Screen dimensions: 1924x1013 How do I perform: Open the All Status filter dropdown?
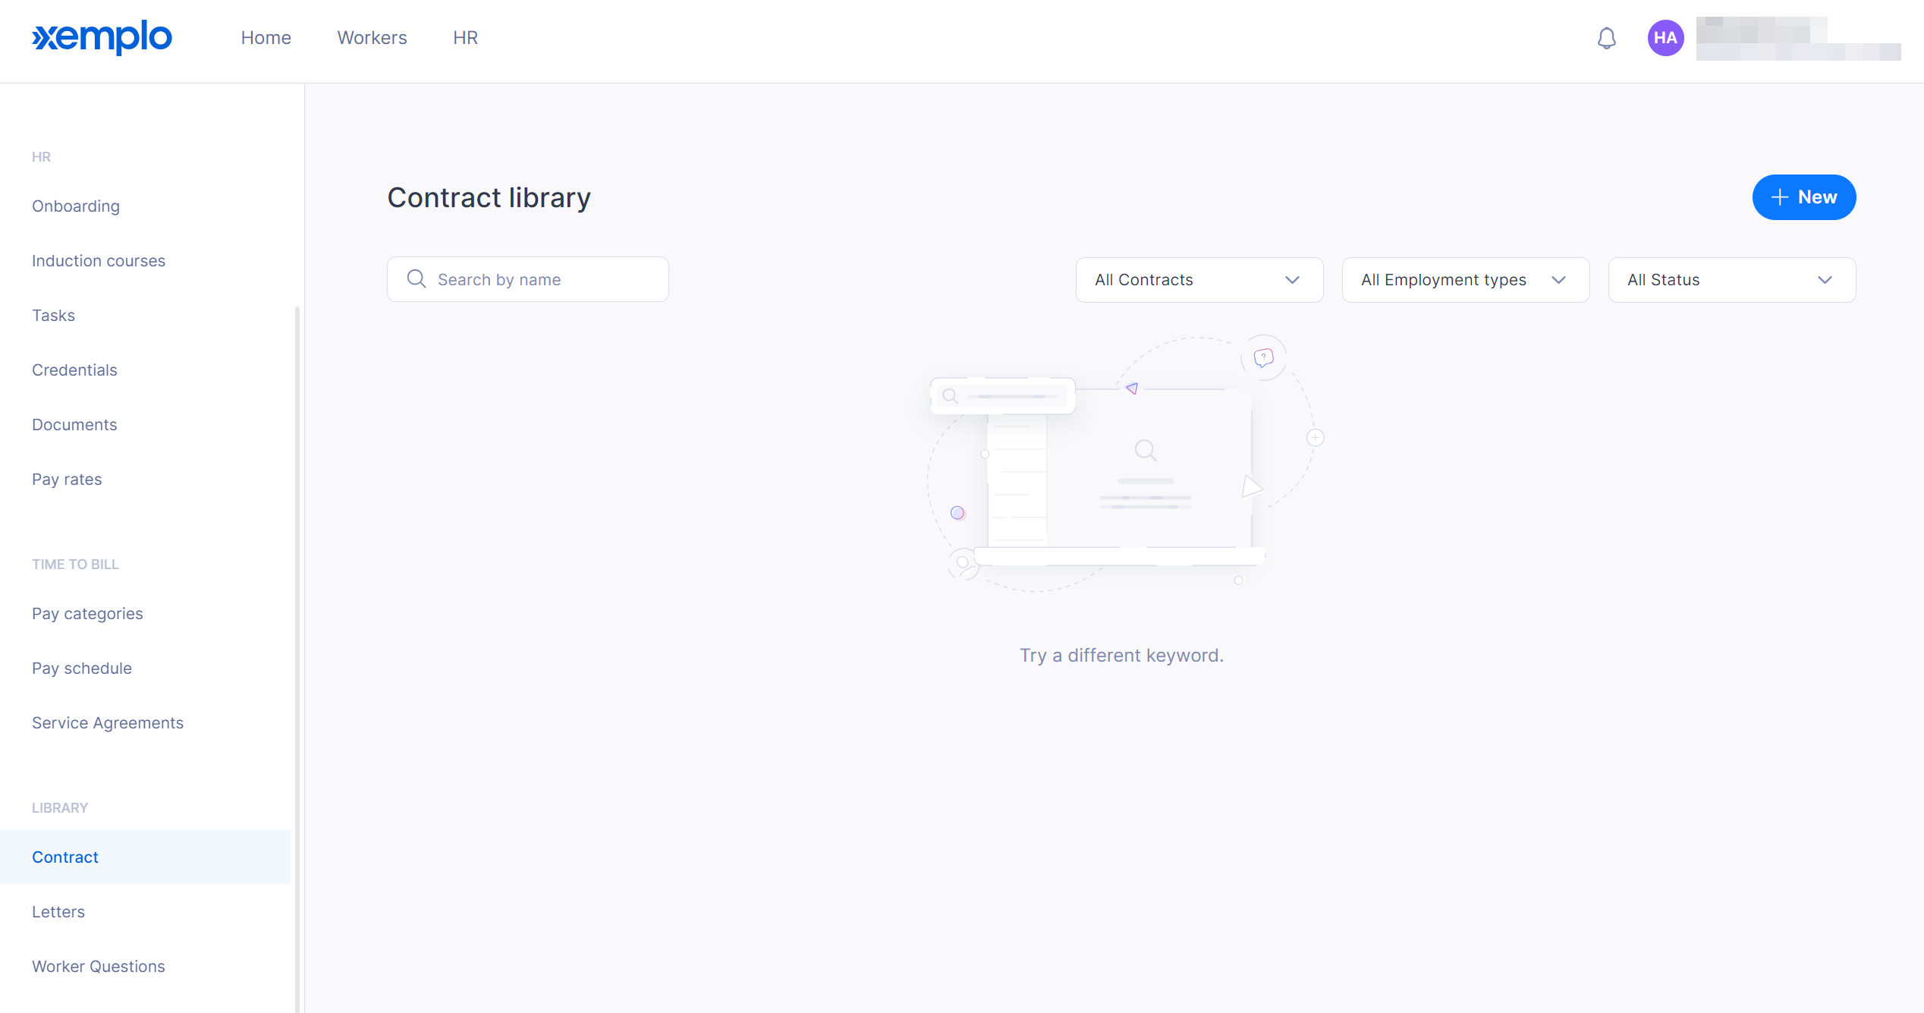point(1731,280)
